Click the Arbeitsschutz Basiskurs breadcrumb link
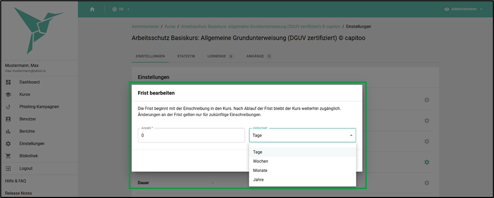Screen dimensions: 494x198 point(261,27)
